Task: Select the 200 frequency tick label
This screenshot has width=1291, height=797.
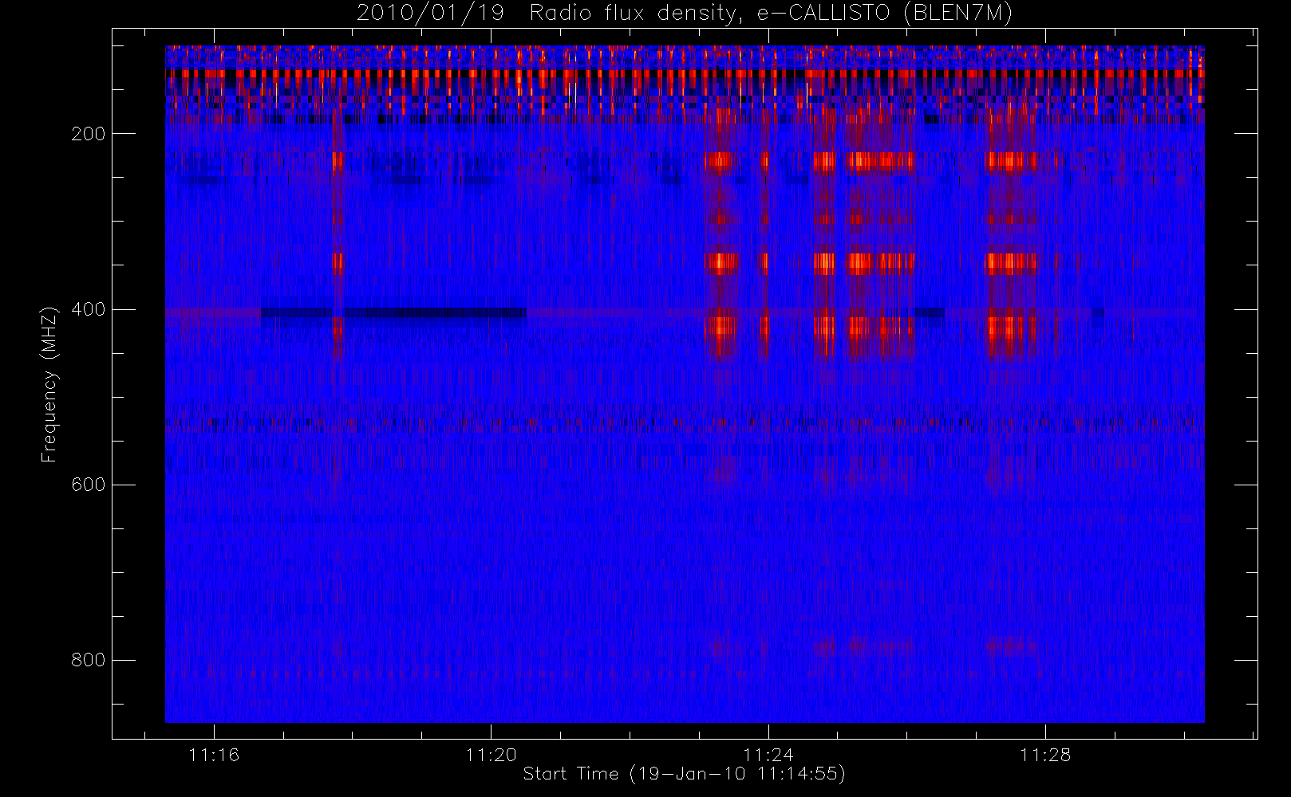Action: coord(88,134)
